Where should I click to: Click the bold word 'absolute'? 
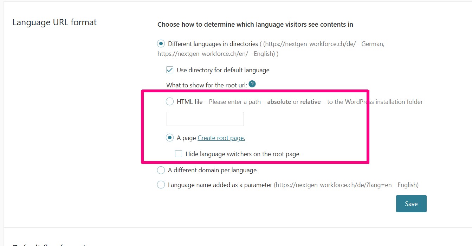pos(279,102)
